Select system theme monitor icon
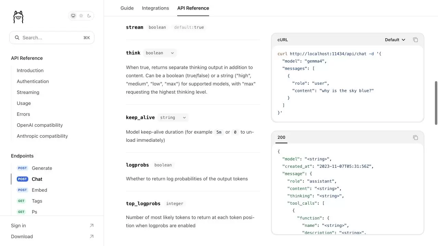 coord(73,16)
